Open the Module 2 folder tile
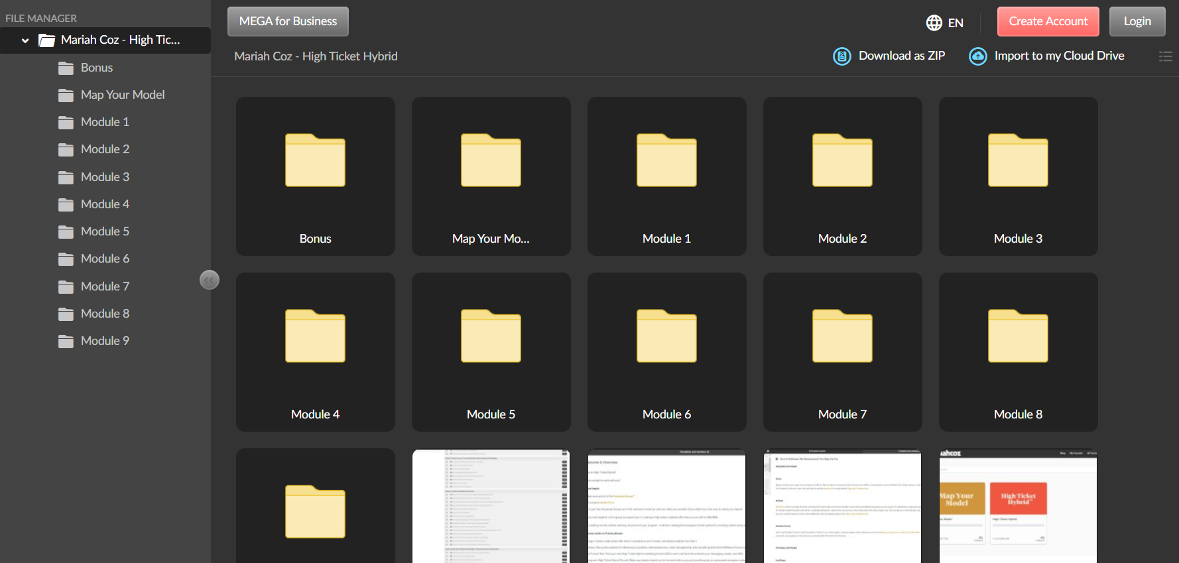 pos(843,176)
